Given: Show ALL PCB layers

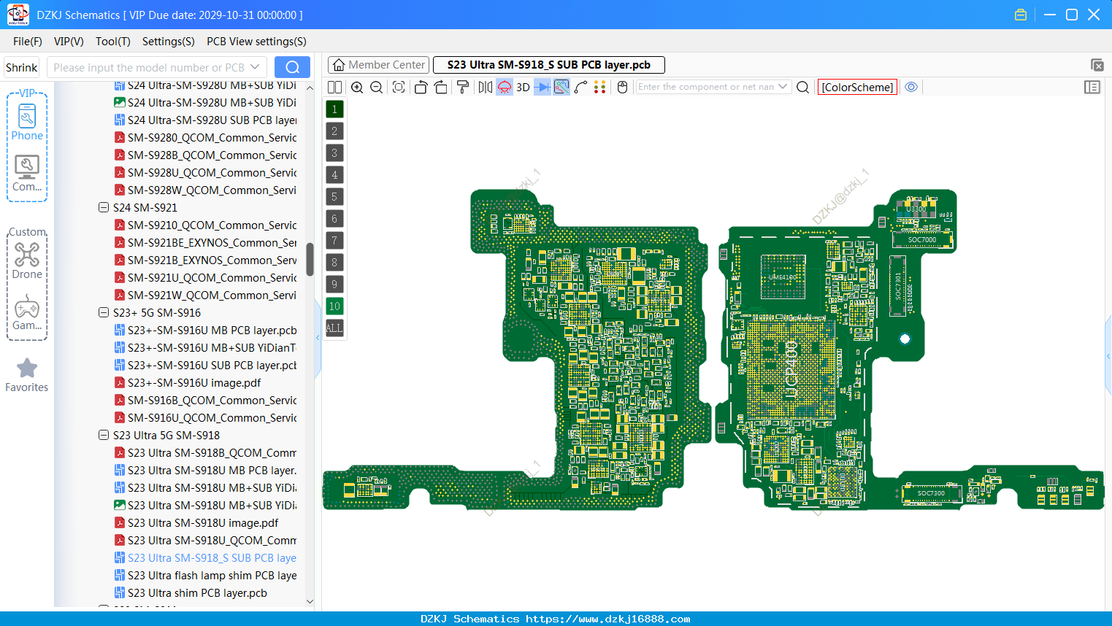Looking at the screenshot, I should click(x=334, y=328).
